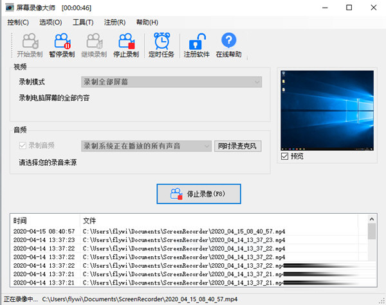Minimize the 屏幕录像大师 window
Screen dimensions: 386x305
(x=325, y=8)
